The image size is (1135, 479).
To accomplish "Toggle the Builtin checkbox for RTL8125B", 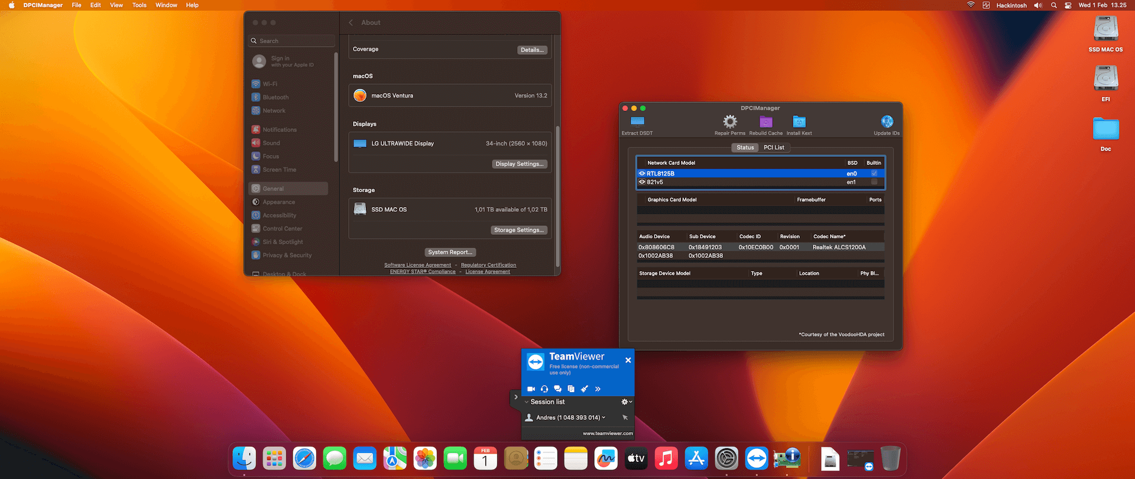I will pyautogui.click(x=874, y=173).
